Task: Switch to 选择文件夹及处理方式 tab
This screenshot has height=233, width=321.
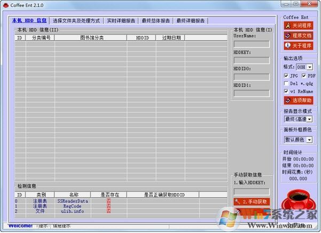Action: [x=76, y=20]
